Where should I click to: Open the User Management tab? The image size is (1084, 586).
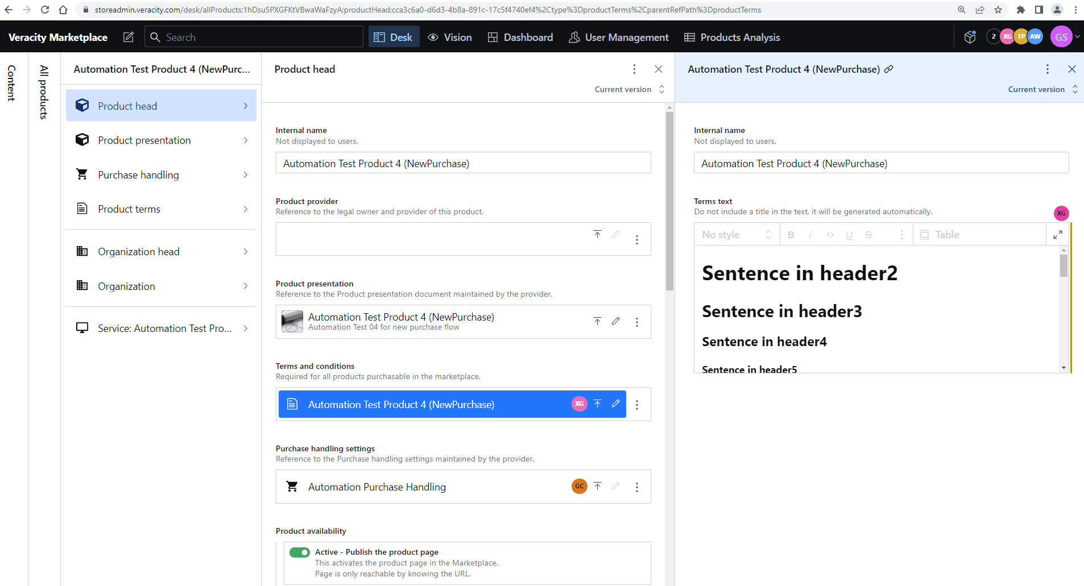click(619, 37)
